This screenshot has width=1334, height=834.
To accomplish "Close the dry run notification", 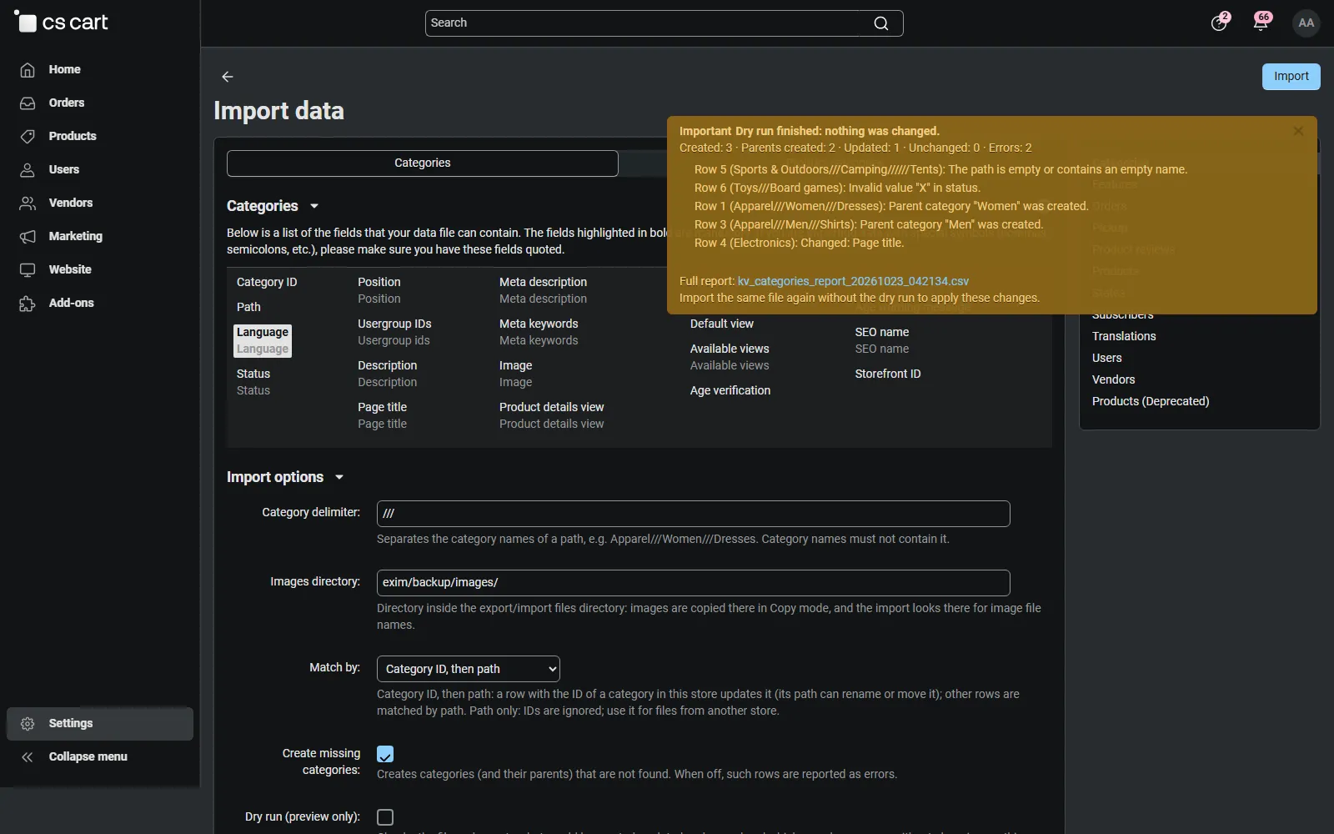I will click(x=1298, y=131).
